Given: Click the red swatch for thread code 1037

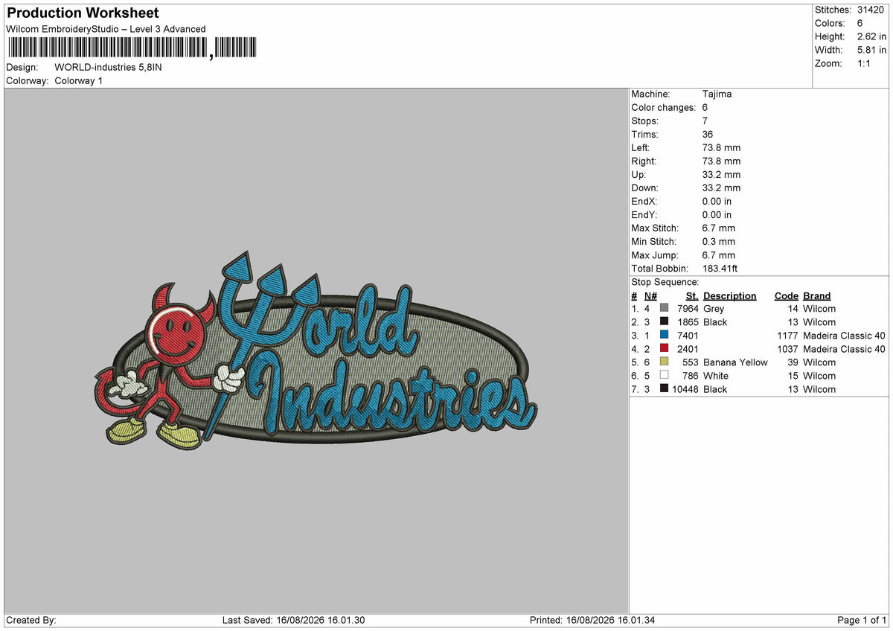Looking at the screenshot, I should (x=664, y=348).
